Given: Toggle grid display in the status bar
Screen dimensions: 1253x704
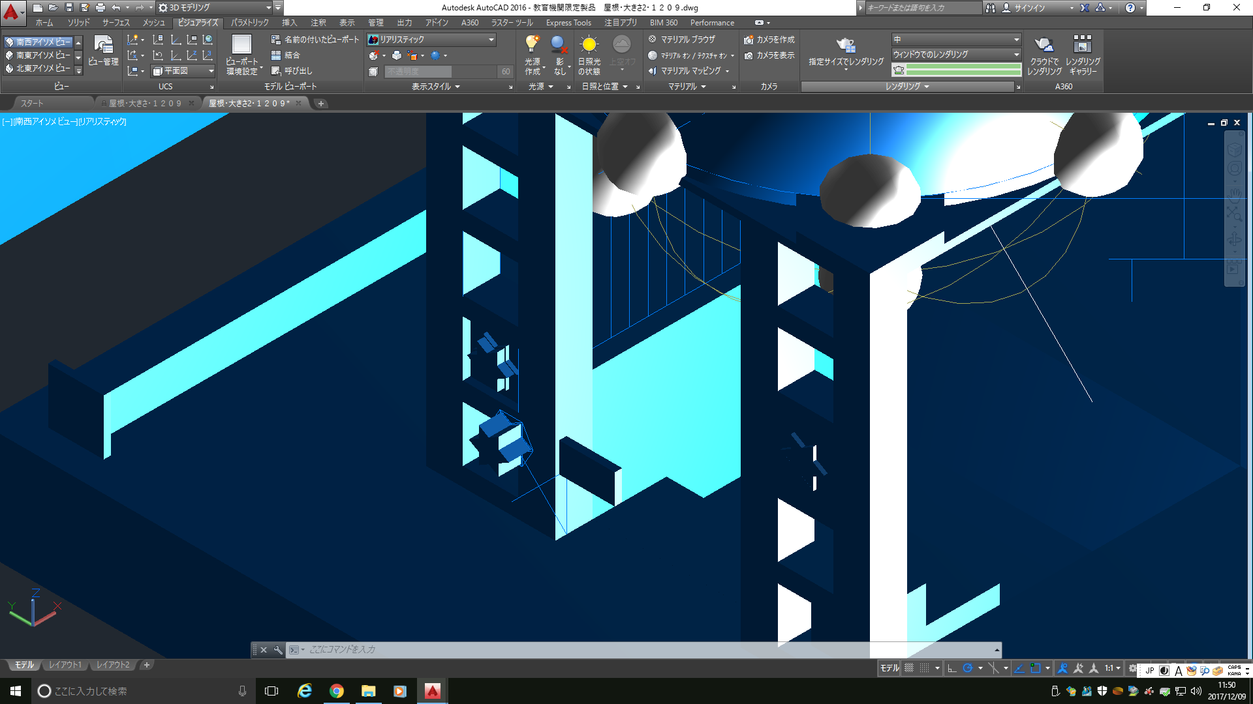Looking at the screenshot, I should (908, 668).
